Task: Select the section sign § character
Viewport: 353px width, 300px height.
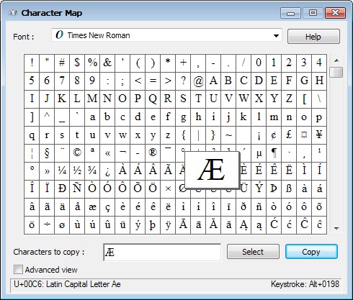Action: pyautogui.click(x=47, y=153)
